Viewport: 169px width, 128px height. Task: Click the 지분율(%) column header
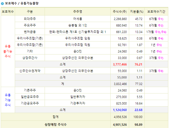pyautogui.click(x=137, y=11)
